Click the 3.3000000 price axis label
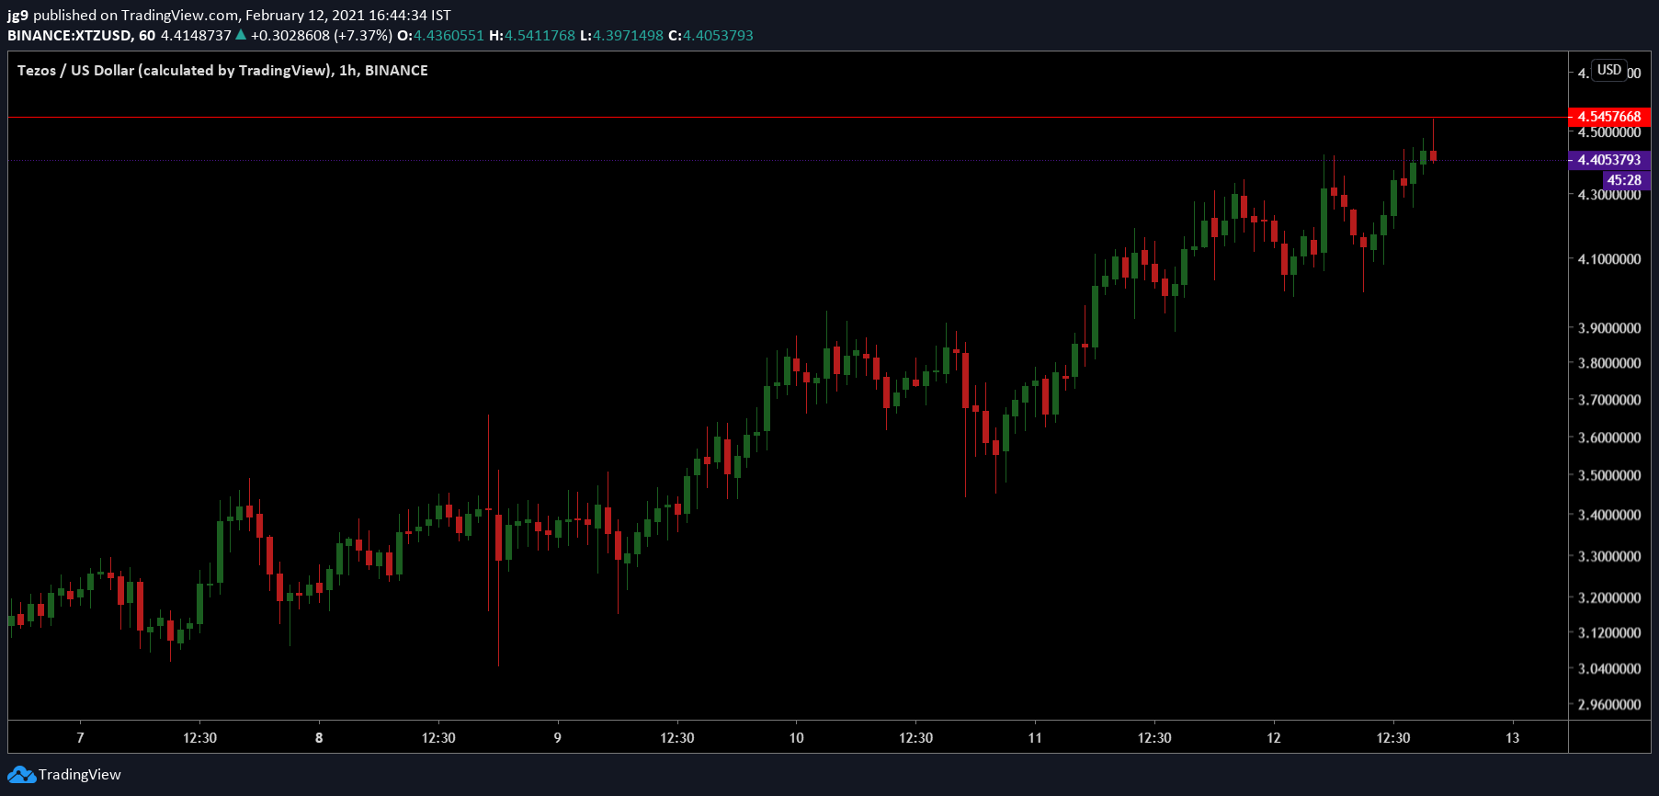This screenshot has height=796, width=1659. coord(1609,556)
